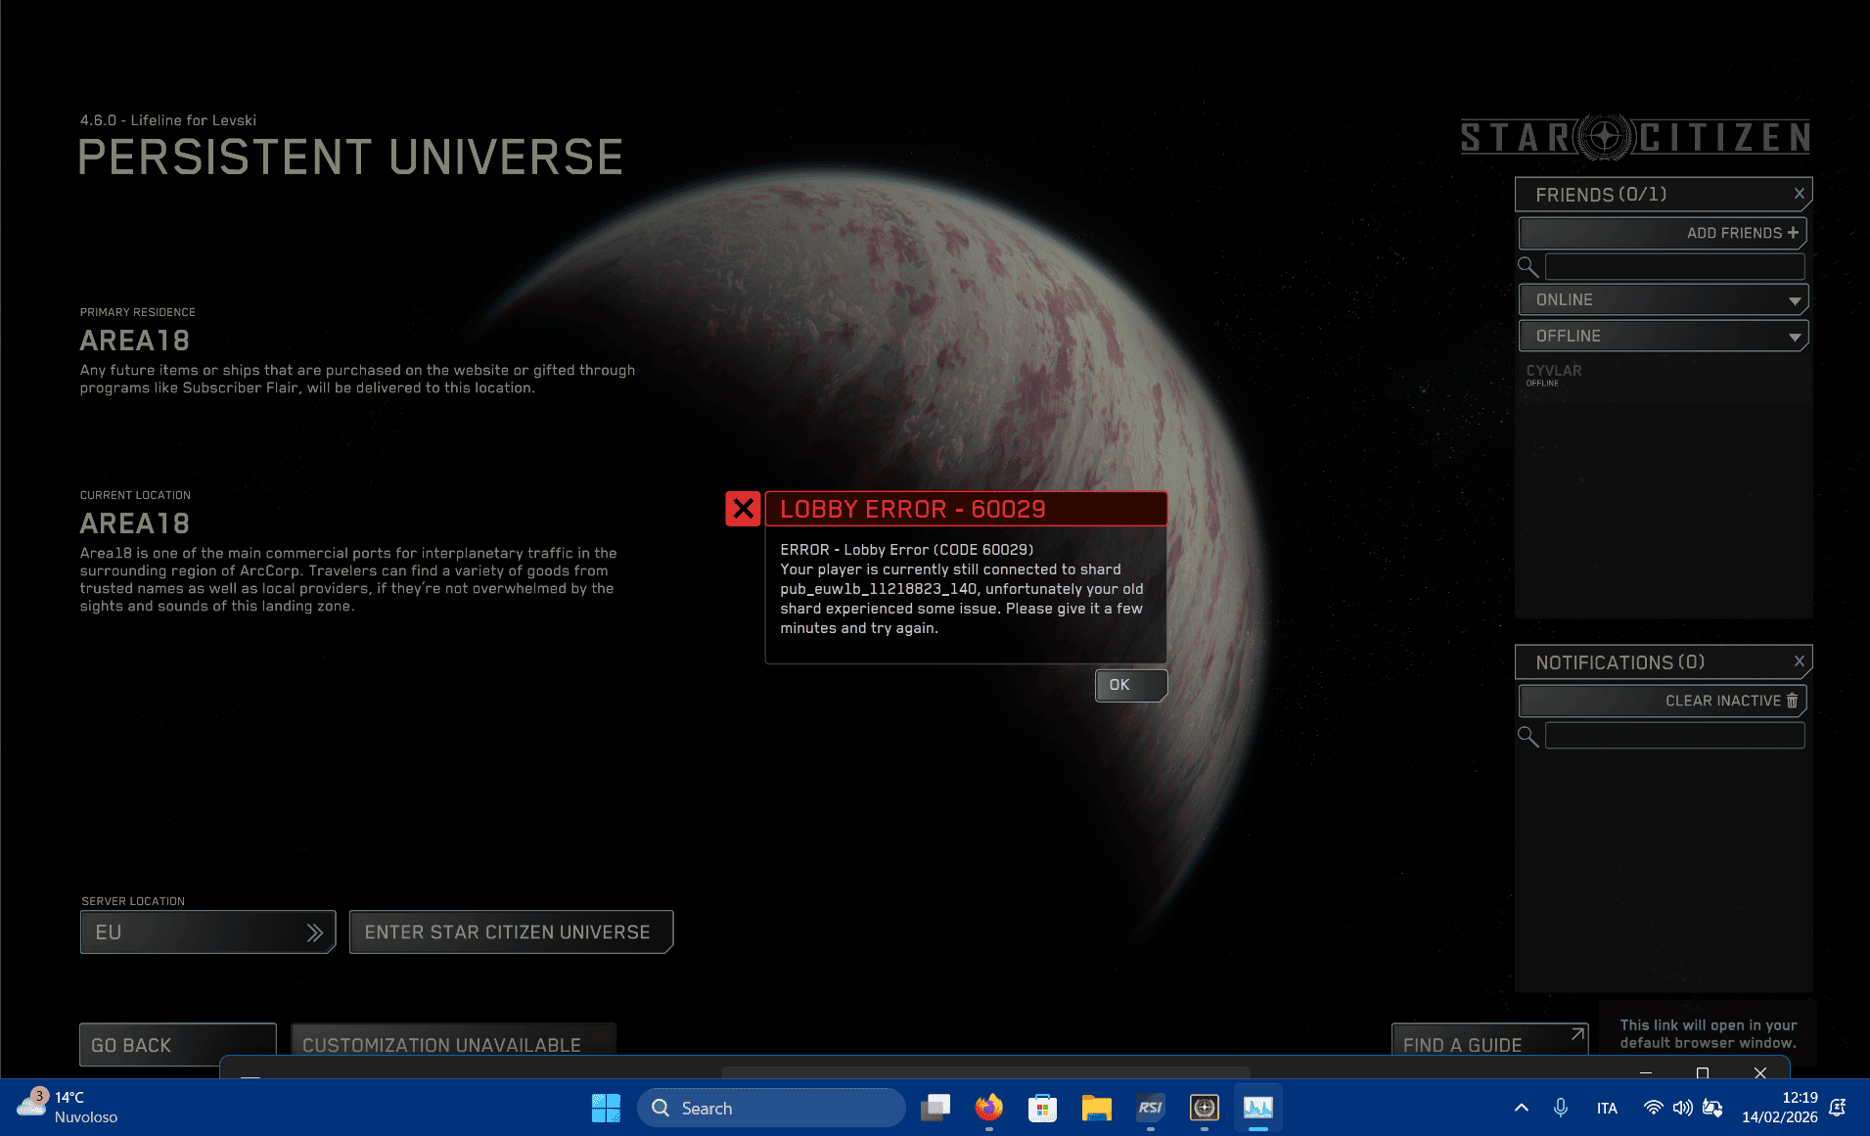The image size is (1870, 1136).
Task: Click the red X error icon
Action: 743,509
